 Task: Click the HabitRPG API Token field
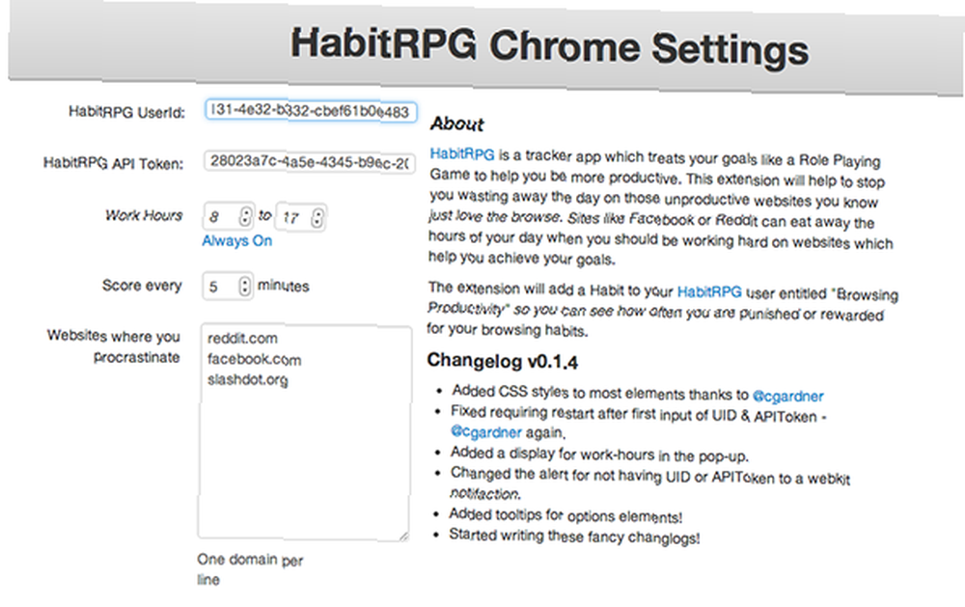click(x=309, y=162)
